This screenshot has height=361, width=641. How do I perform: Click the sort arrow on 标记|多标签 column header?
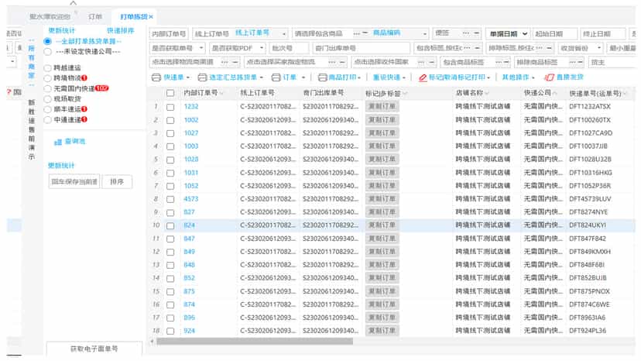pyautogui.click(x=405, y=94)
